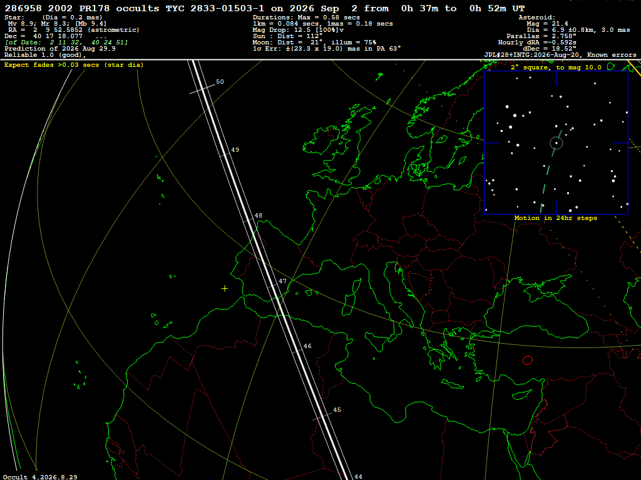Click the 'Motion in 24hr steps' caption
Viewport: 641px width, 480px height.
pyautogui.click(x=556, y=218)
